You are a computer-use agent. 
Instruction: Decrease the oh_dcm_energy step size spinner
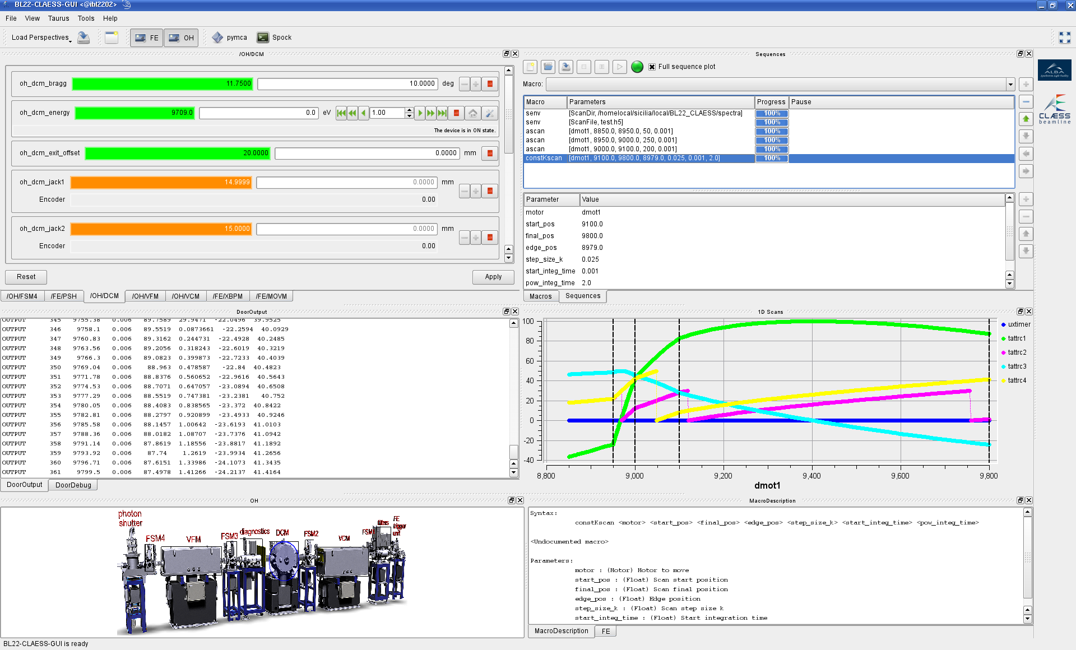coord(409,116)
